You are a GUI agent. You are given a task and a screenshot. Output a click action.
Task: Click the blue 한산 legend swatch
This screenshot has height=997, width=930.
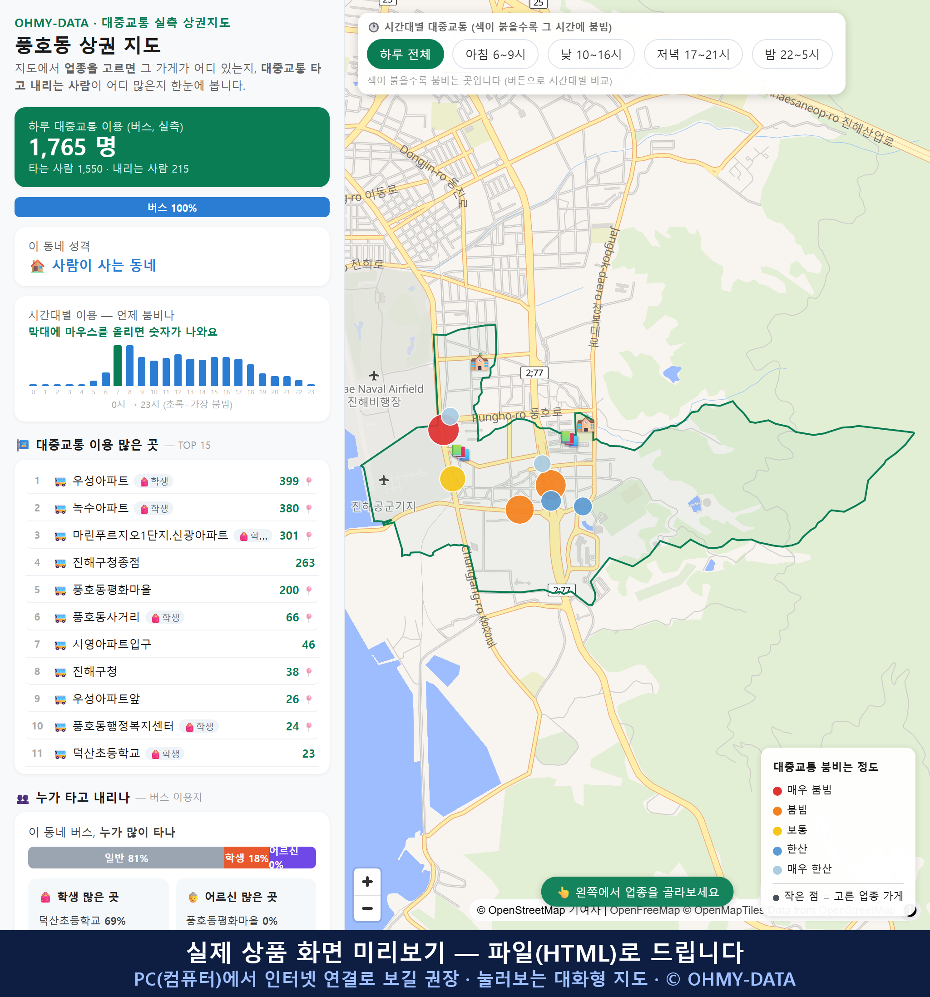pos(777,851)
